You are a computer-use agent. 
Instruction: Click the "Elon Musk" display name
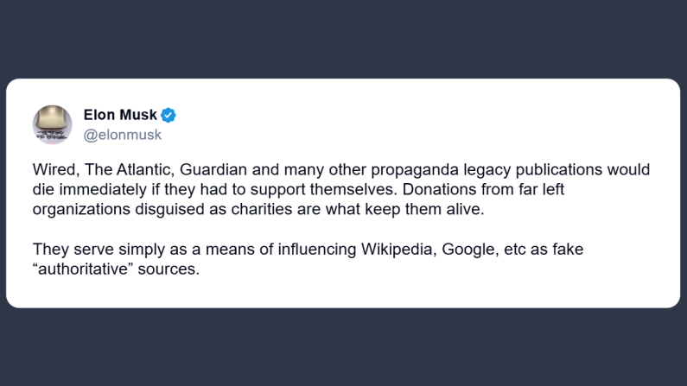pos(120,115)
